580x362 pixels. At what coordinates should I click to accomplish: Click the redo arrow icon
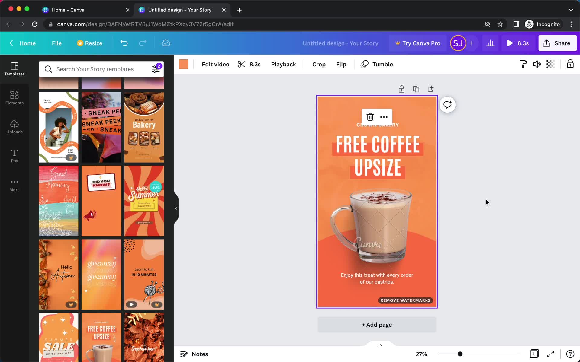(x=143, y=43)
